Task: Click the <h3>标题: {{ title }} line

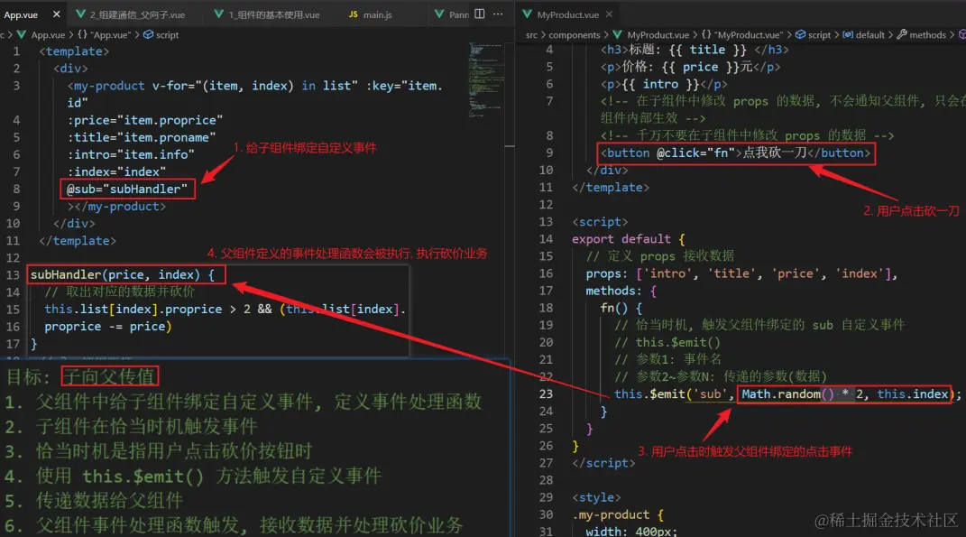Action: coord(695,50)
